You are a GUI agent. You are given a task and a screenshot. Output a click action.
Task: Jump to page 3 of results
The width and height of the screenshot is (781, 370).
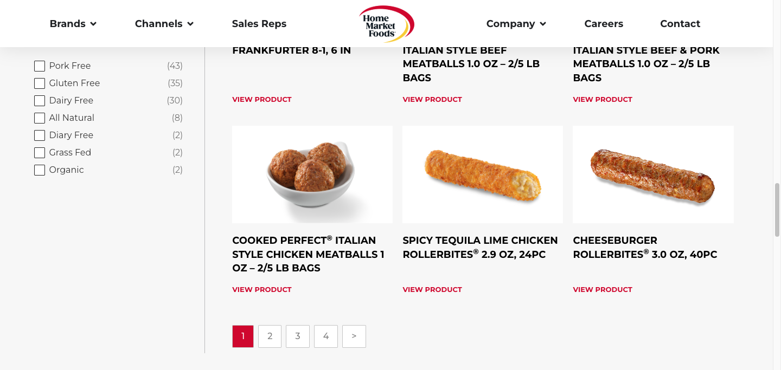pyautogui.click(x=298, y=336)
